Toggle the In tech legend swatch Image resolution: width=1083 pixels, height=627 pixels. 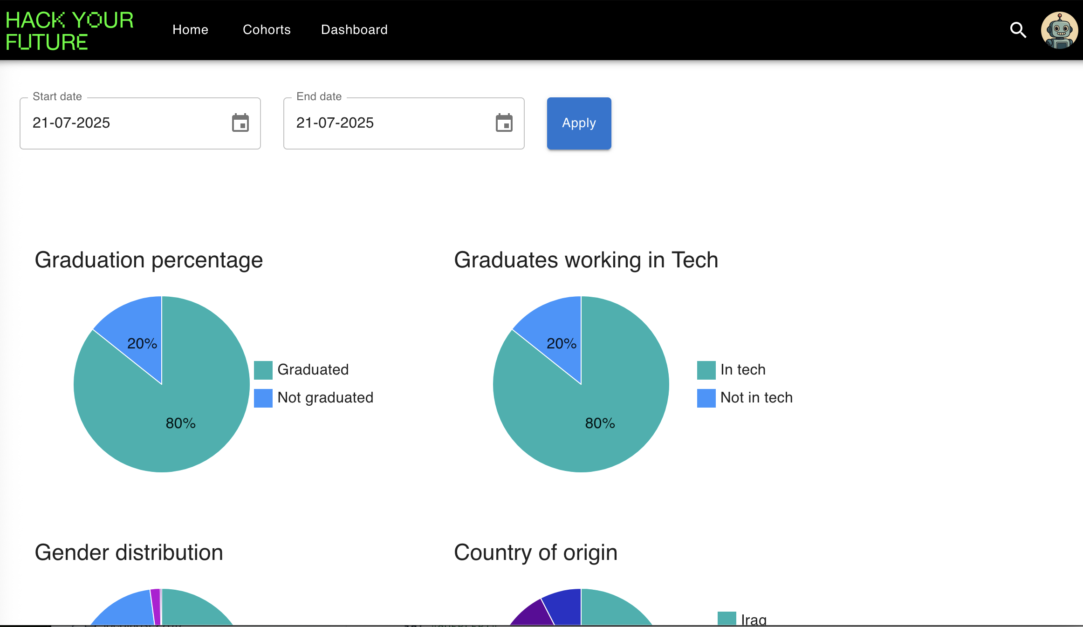[x=706, y=370]
